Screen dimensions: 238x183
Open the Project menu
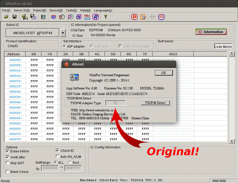click(x=39, y=10)
